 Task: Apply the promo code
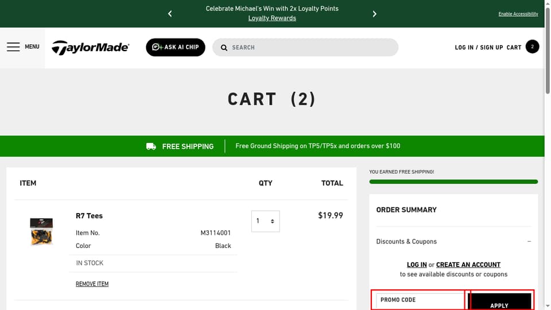pos(499,301)
